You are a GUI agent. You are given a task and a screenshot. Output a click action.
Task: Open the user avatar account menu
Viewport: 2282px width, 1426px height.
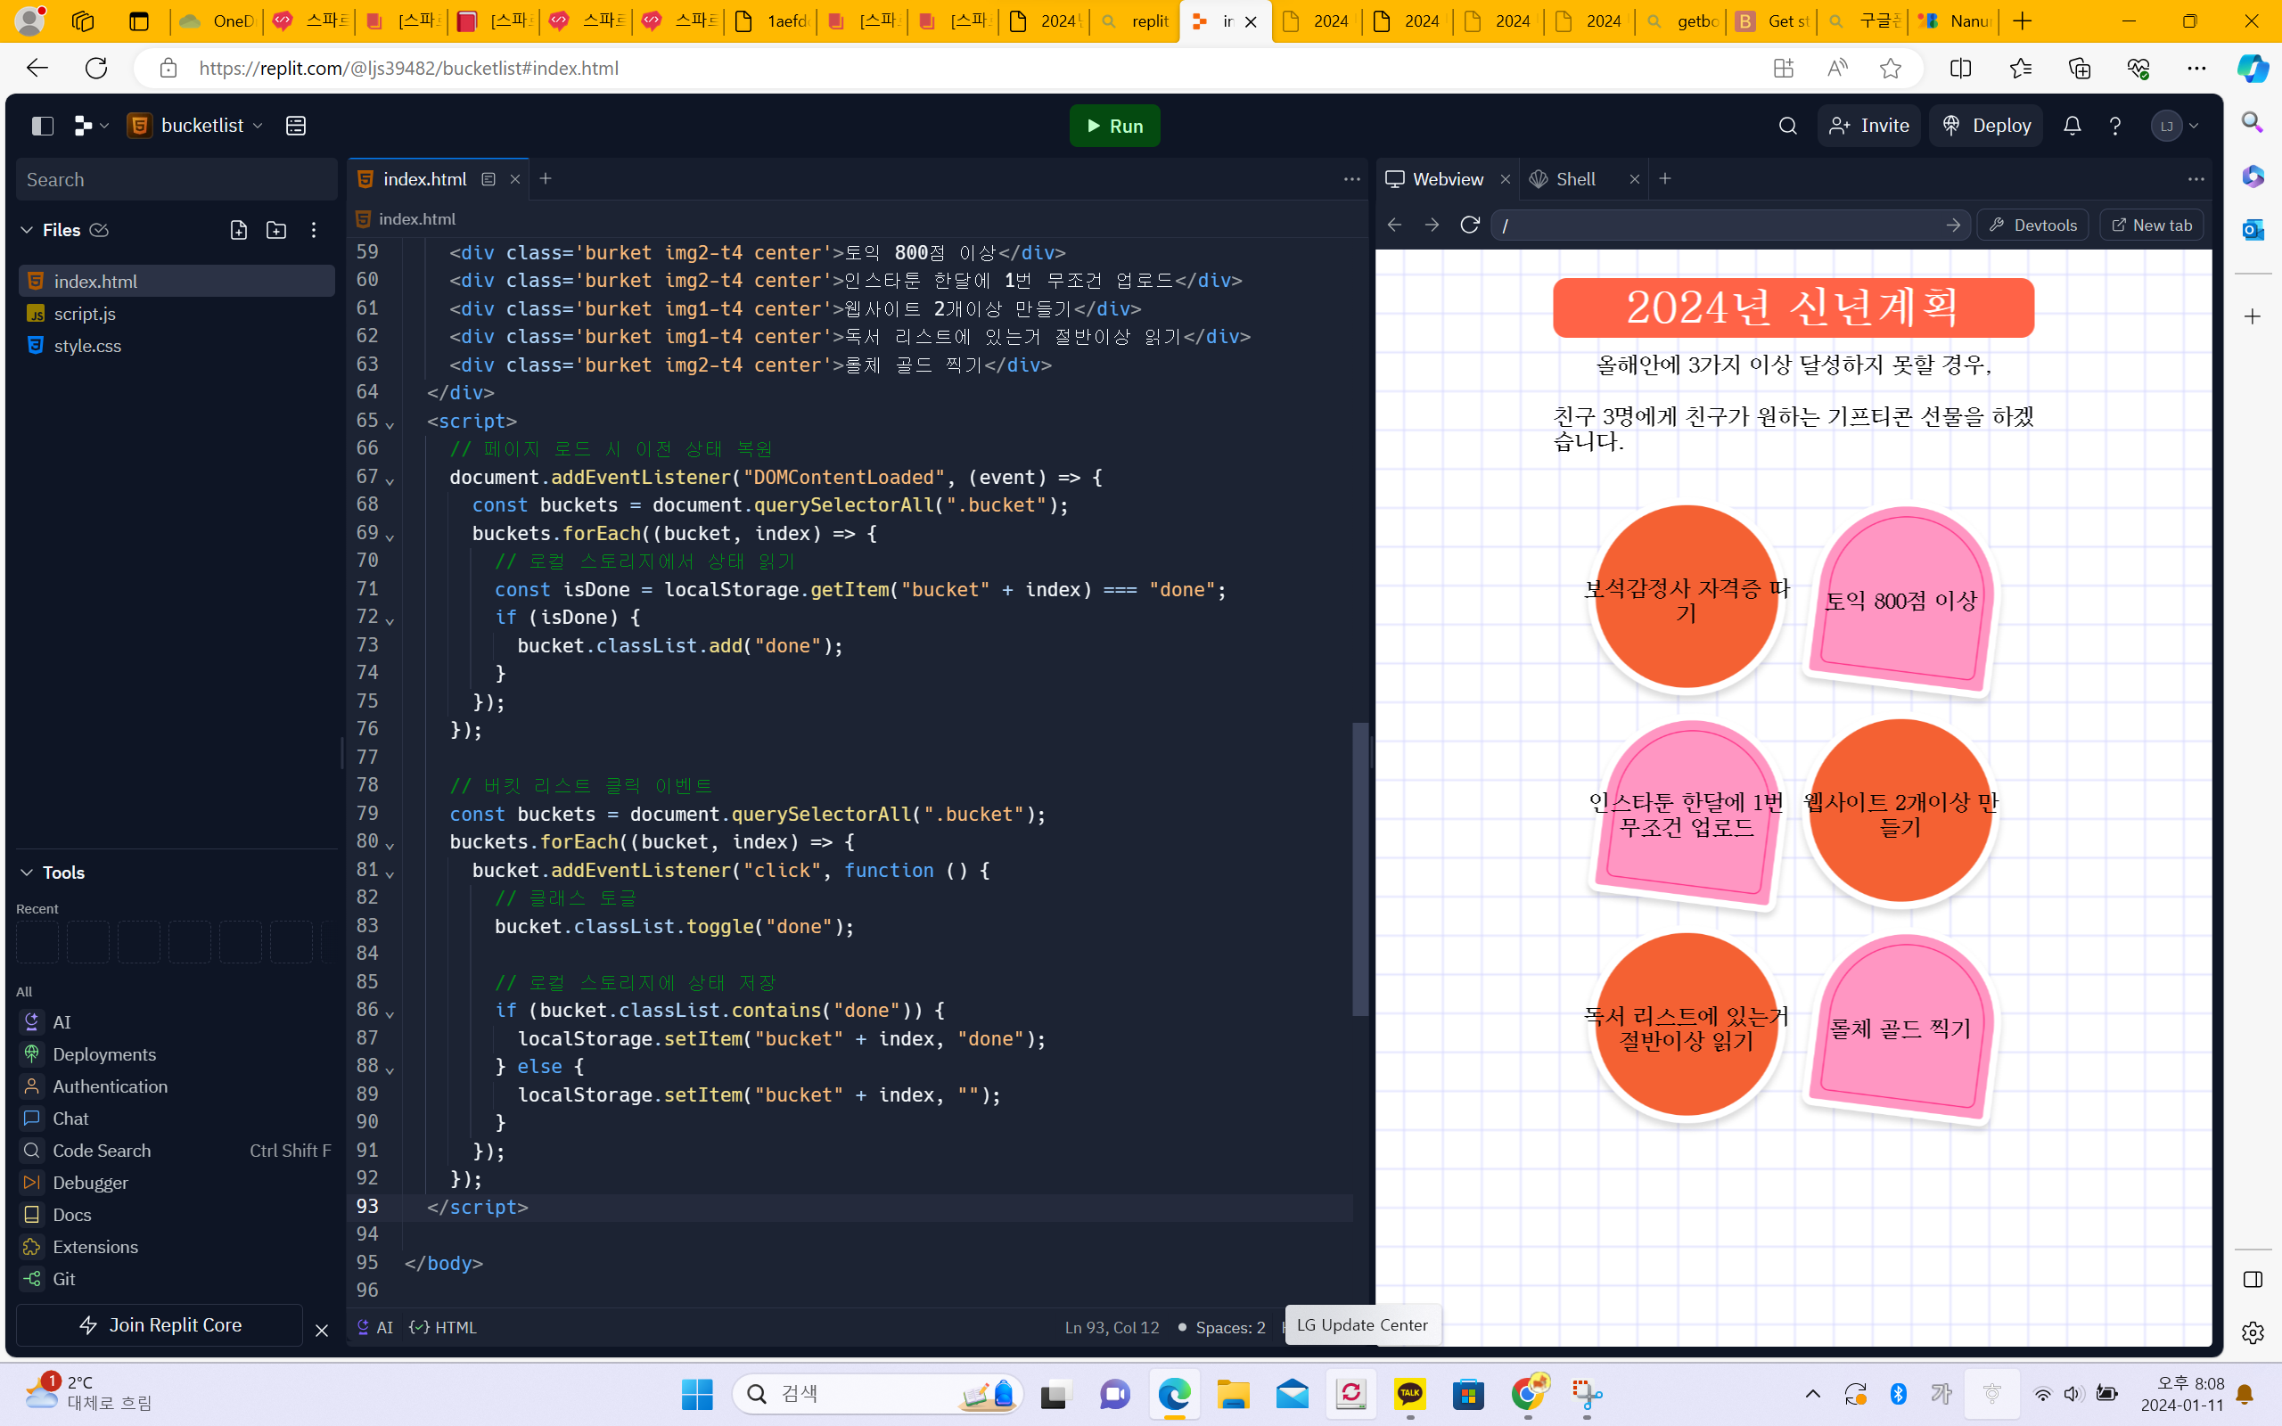pos(2174,126)
